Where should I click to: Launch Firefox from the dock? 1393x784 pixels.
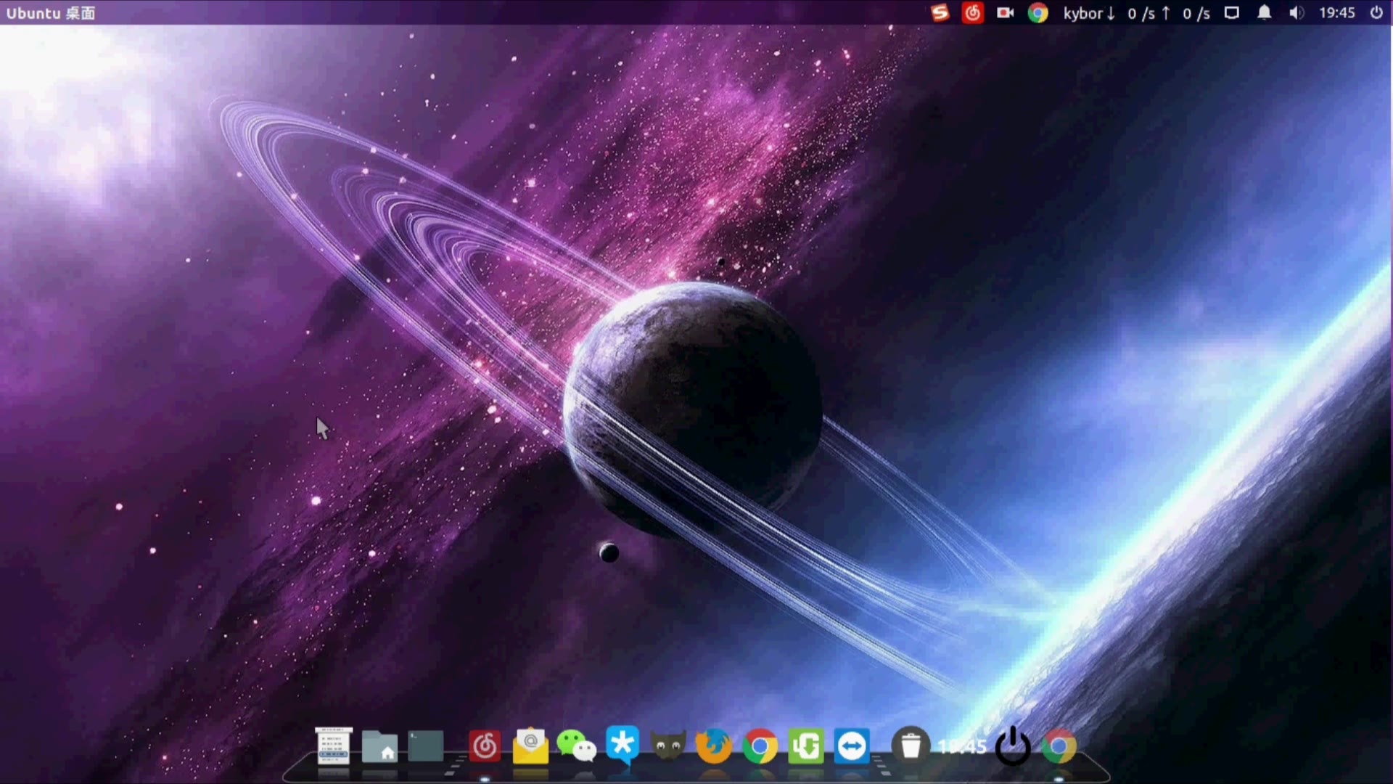[x=714, y=746]
